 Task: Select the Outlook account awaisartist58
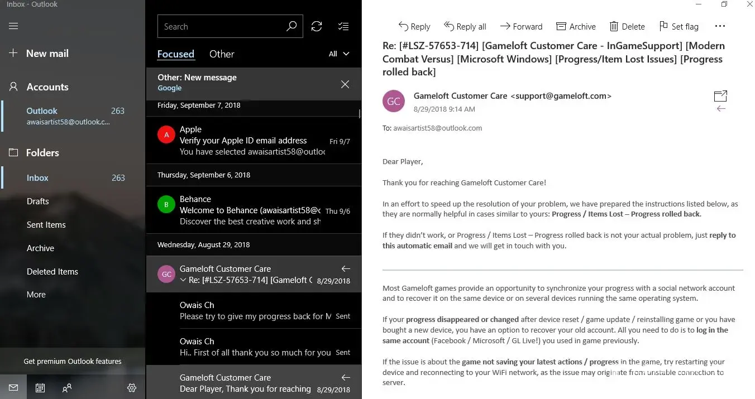tap(73, 116)
